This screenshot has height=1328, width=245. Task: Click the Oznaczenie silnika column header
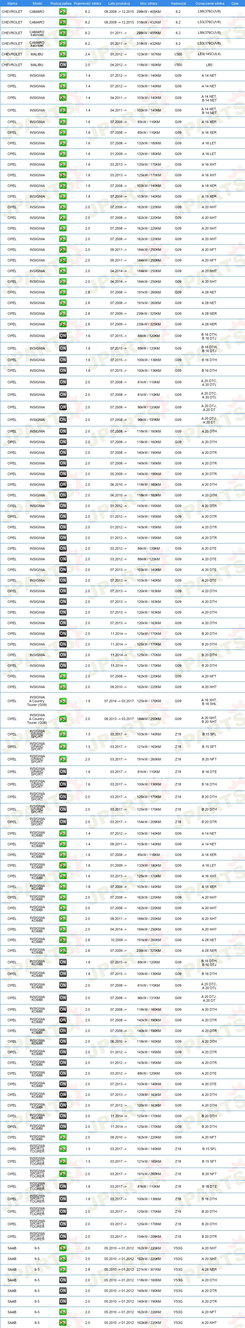coord(209,3)
